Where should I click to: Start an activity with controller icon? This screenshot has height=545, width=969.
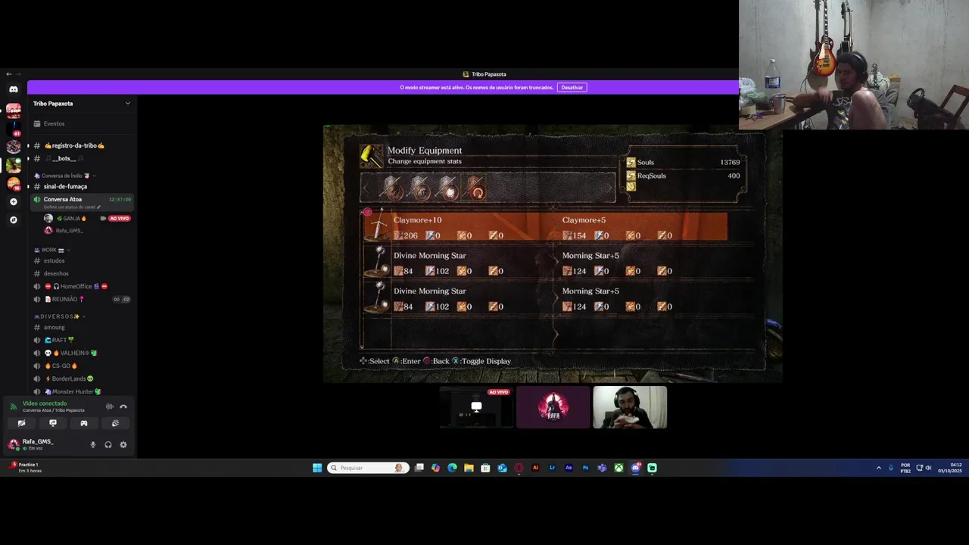84,423
